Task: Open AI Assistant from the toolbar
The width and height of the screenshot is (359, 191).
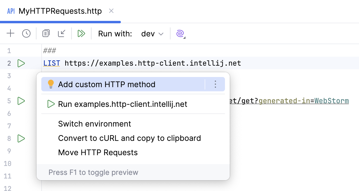Action: click(180, 33)
